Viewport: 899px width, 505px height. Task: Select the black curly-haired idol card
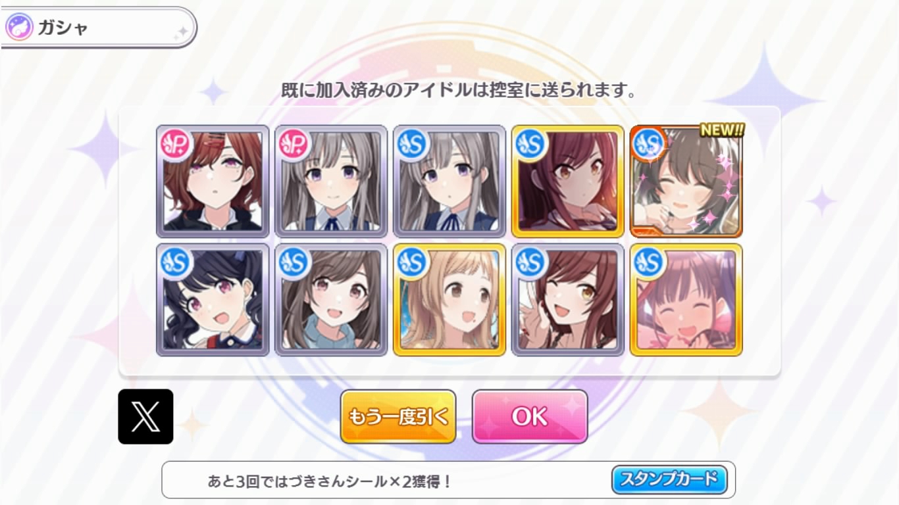[213, 300]
